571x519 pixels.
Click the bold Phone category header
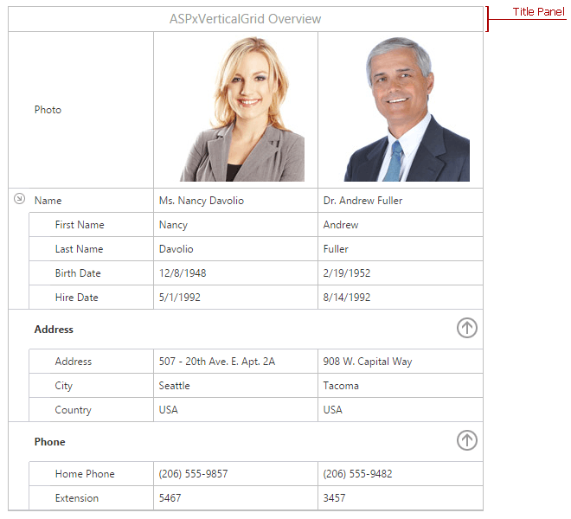pyautogui.click(x=50, y=442)
